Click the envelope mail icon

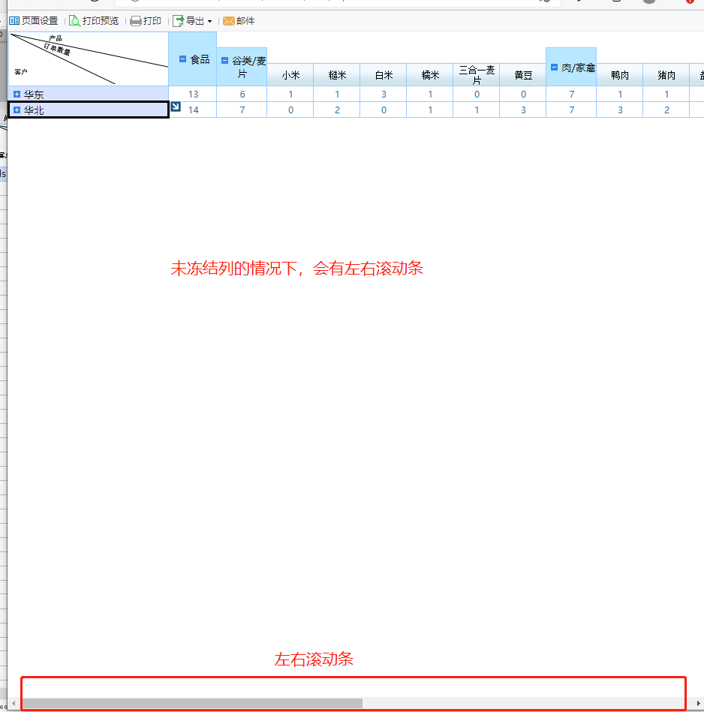tap(228, 21)
